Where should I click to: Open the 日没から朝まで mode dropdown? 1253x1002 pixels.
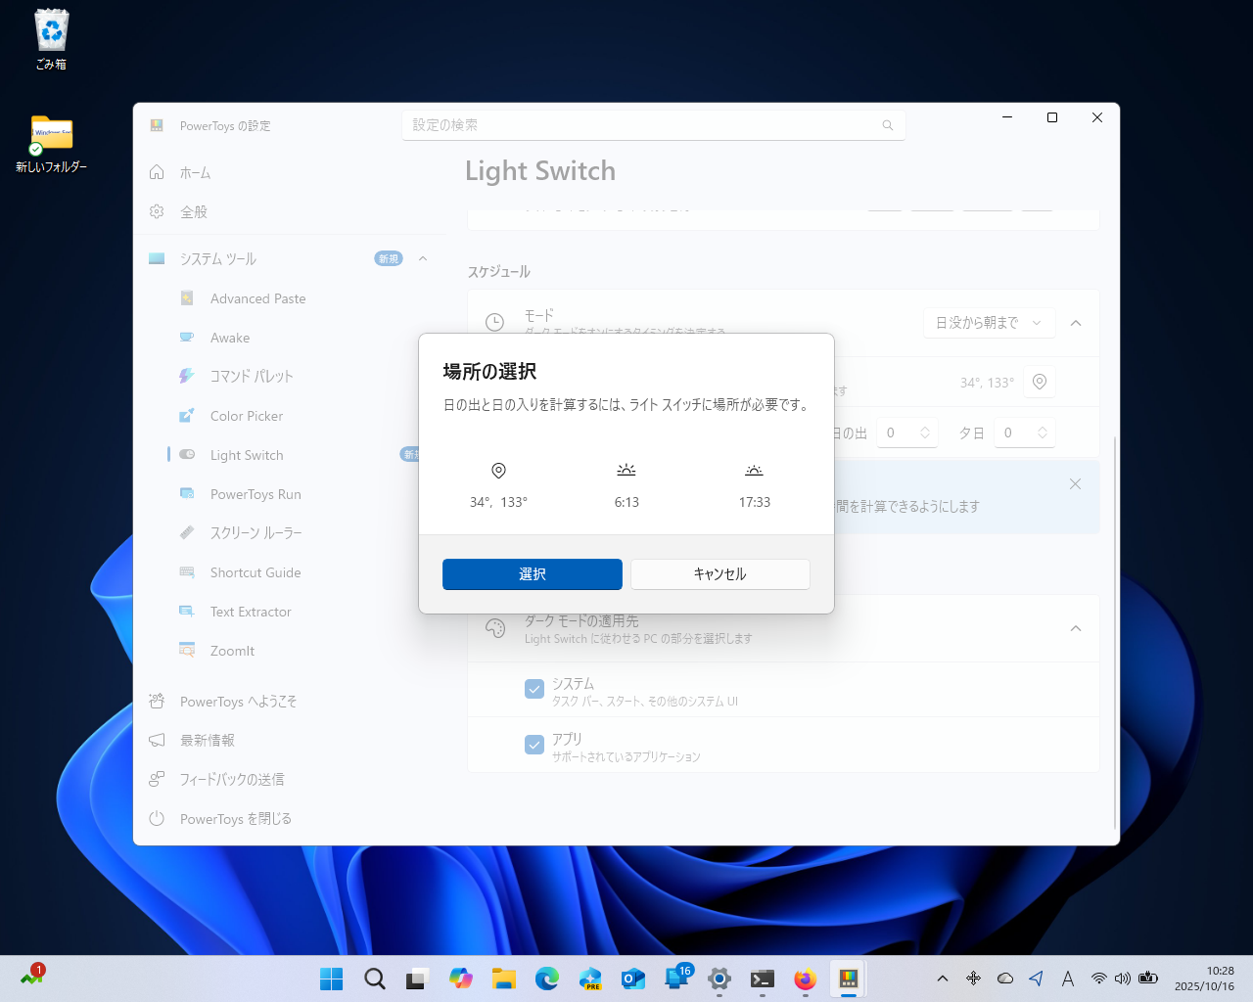point(989,322)
